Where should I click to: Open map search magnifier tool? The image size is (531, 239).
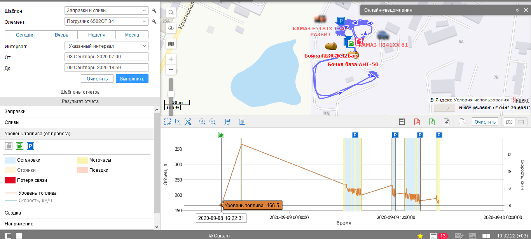(171, 12)
